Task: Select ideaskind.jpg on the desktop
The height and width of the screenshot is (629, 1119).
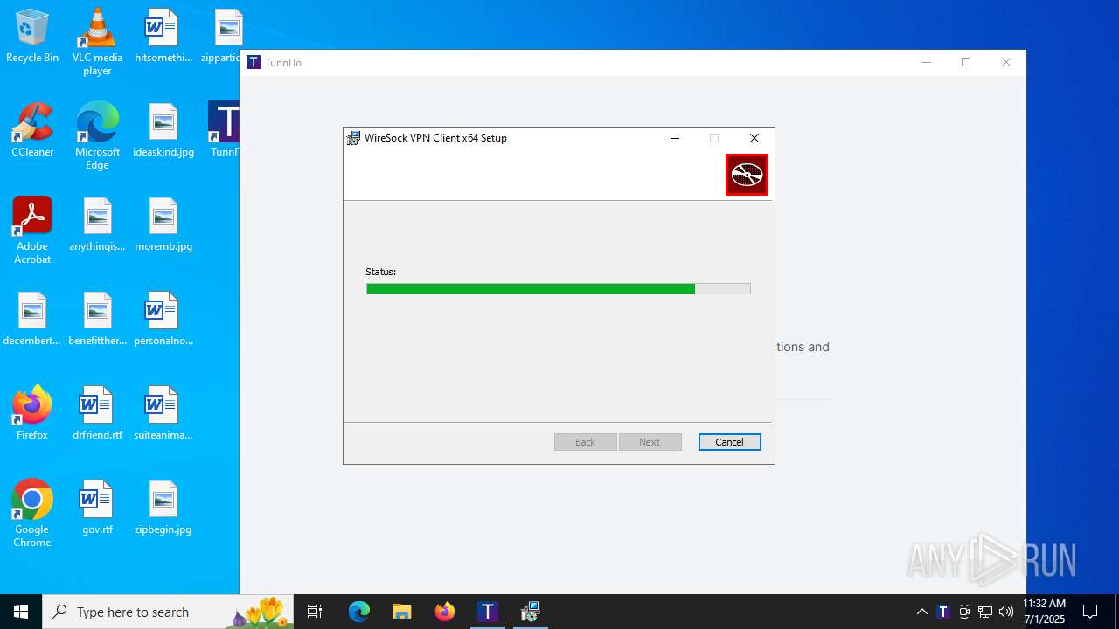Action: tap(163, 130)
